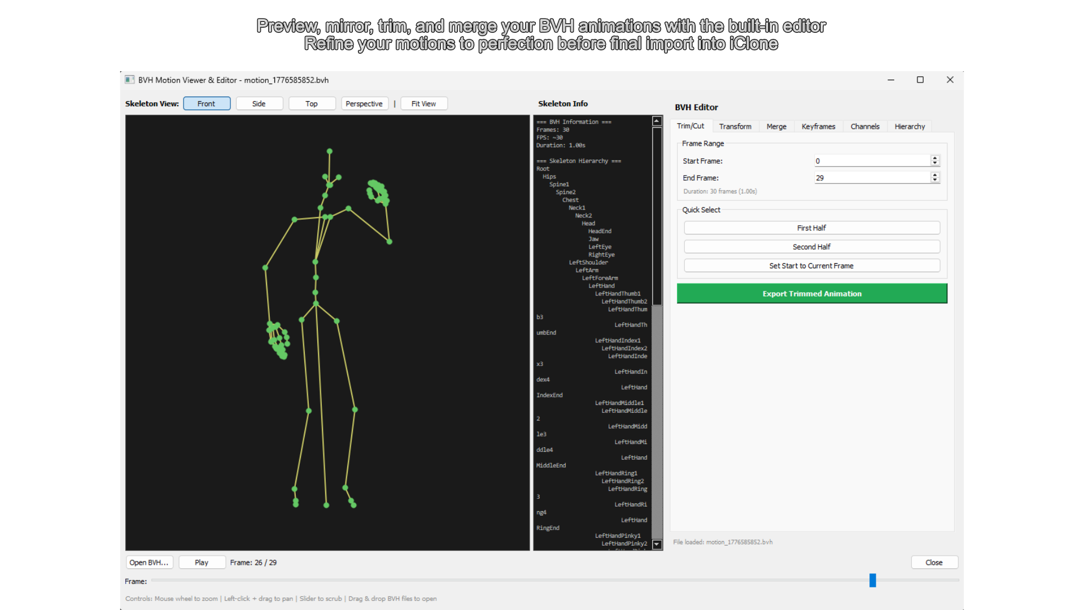The height and width of the screenshot is (610, 1084).
Task: Click 'Frame: 26 / 29' status text
Action: [253, 563]
